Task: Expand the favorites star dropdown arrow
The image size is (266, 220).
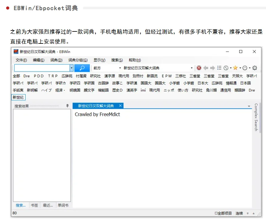Action: tap(240, 68)
